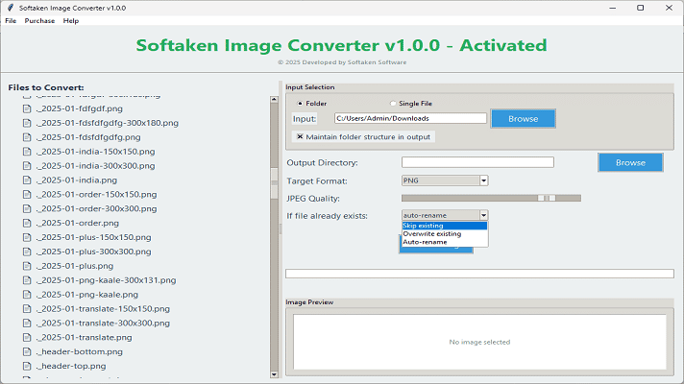Click file icon beside _2025-01-translate-300x300.png
Image resolution: width=684 pixels, height=384 pixels.
[x=27, y=323]
